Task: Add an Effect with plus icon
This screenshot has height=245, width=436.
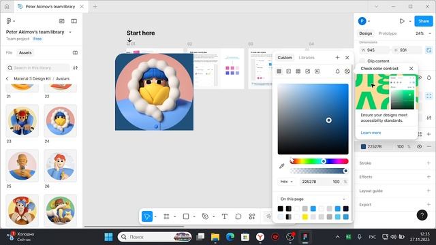Action: click(429, 177)
